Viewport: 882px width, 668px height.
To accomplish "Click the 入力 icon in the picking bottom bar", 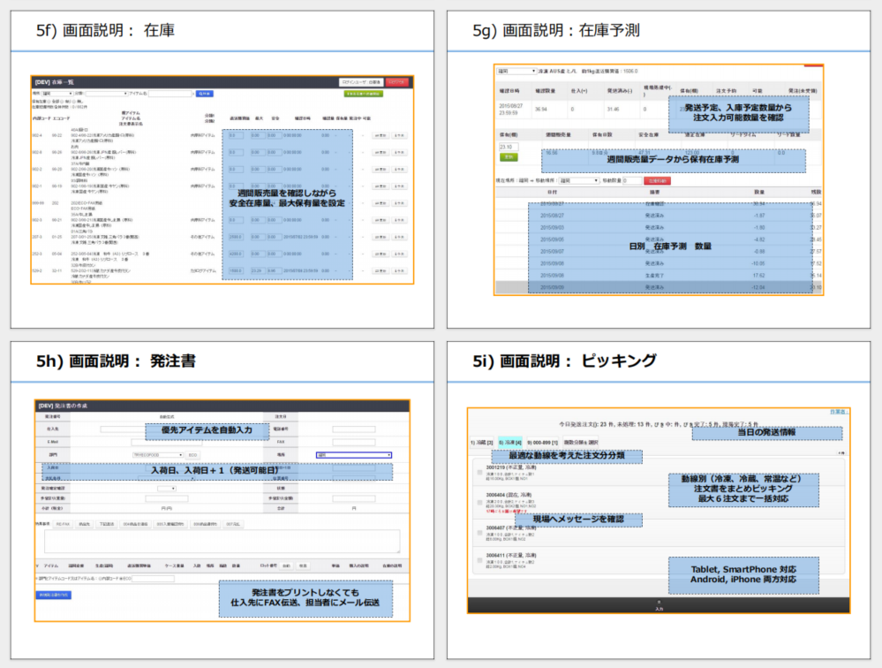I will click(x=659, y=605).
